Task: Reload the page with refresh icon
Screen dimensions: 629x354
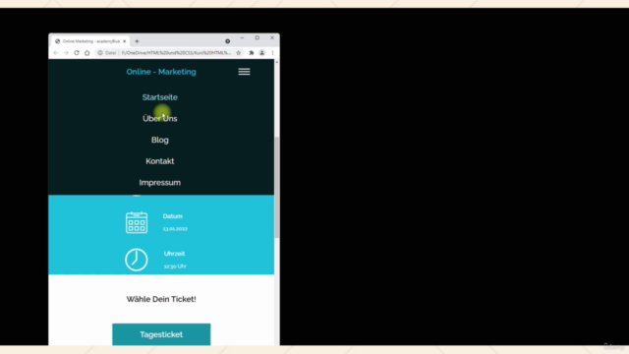Action: tap(77, 53)
